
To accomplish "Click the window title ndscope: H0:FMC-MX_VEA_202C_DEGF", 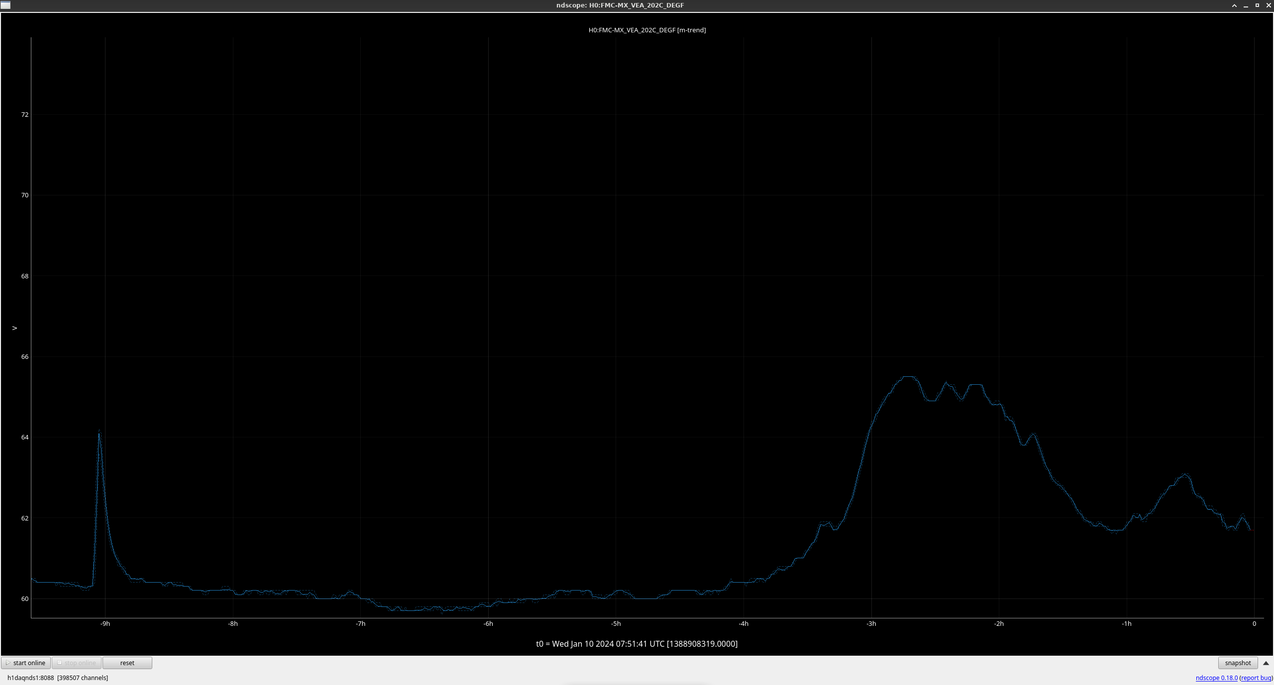I will (x=620, y=5).
